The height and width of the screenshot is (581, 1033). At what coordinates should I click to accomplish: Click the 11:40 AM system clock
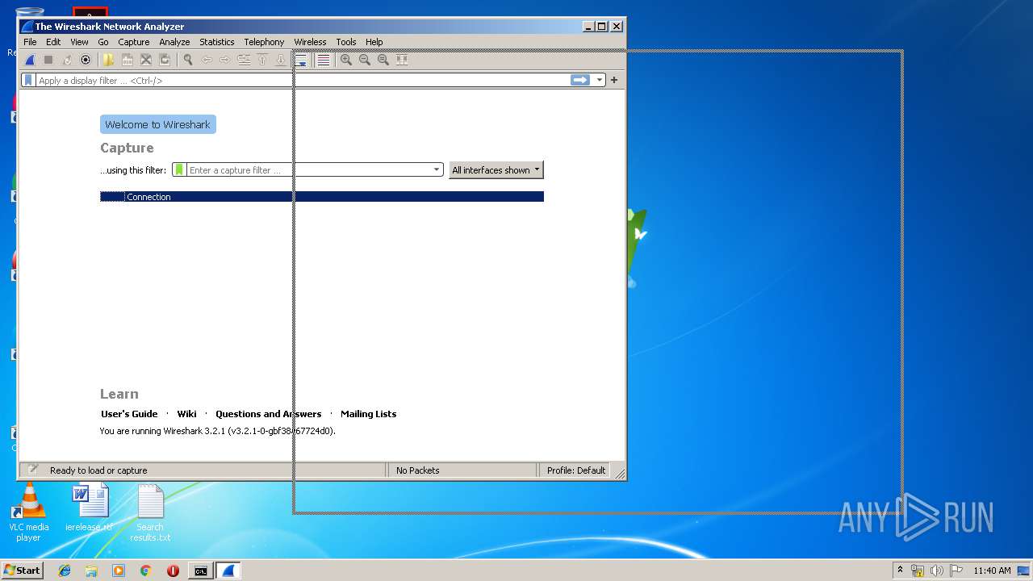(x=992, y=571)
